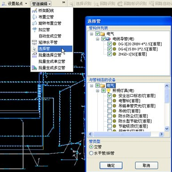Check the 吊链单管荧光灯[首层] checkbox
Screen dimensions: 172x172
[110, 106]
